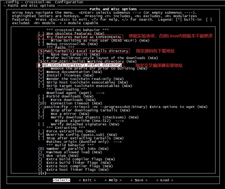Screen dimensions: 225x189
Task: Edit Connection timeout value (10)
Action: (70, 103)
